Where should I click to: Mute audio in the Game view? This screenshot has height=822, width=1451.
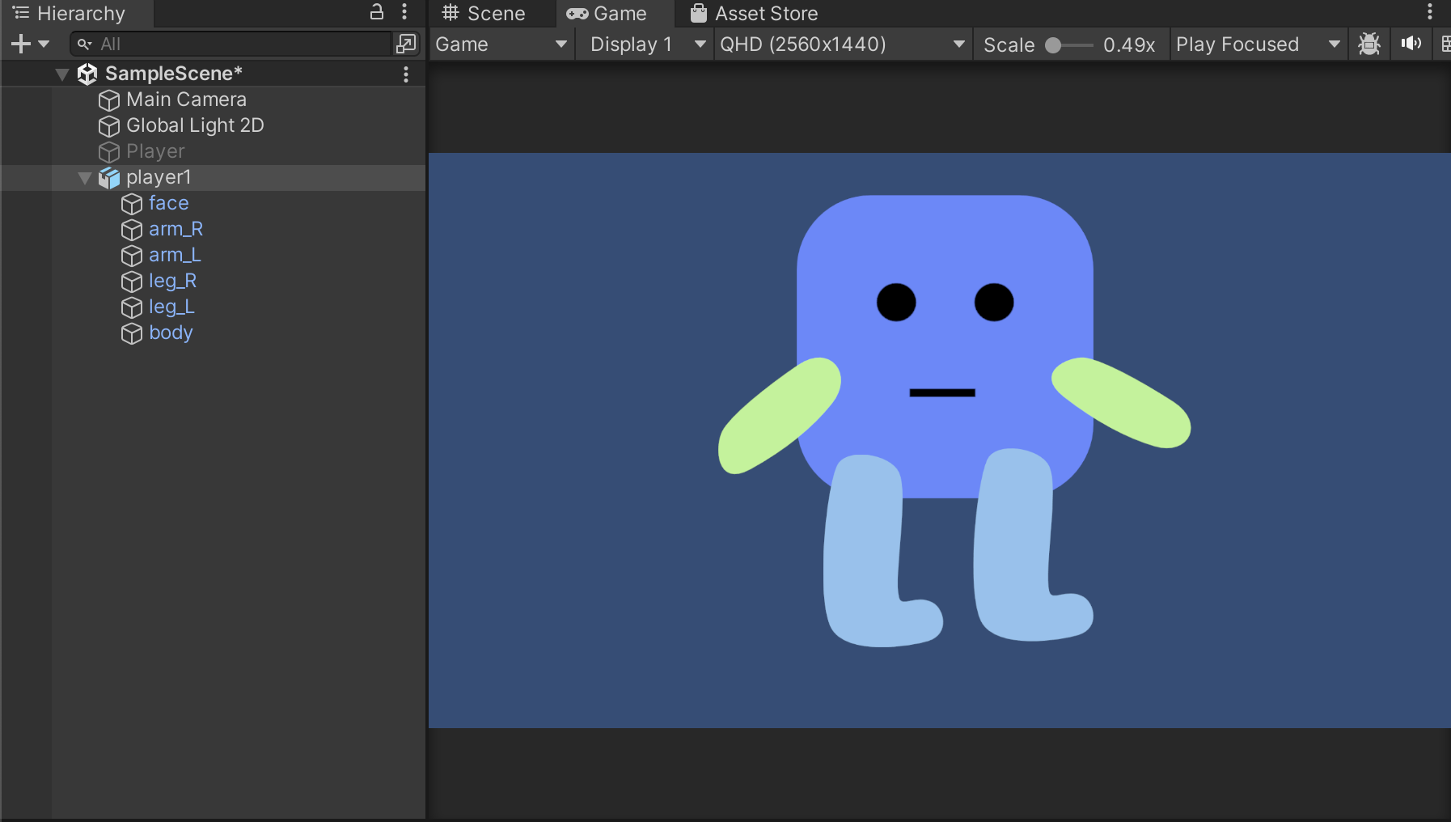(1411, 44)
